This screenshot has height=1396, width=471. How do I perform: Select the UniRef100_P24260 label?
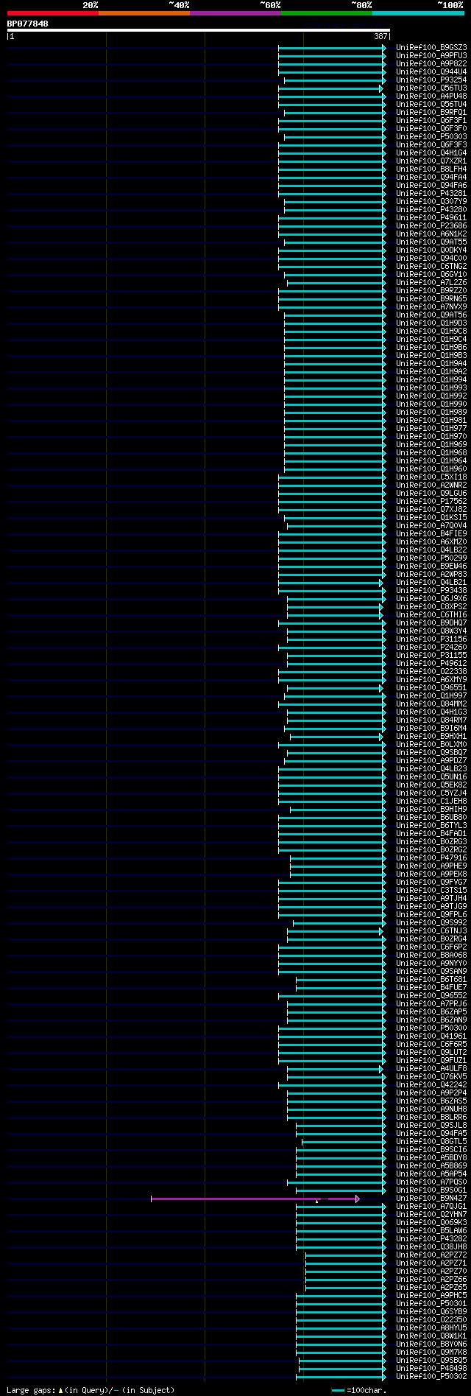pos(431,647)
